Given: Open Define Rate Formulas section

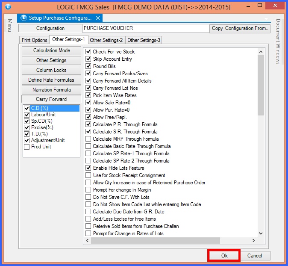Looking at the screenshot, I should coord(51,80).
